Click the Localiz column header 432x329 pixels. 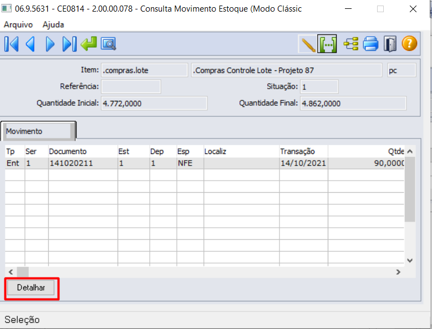point(242,151)
